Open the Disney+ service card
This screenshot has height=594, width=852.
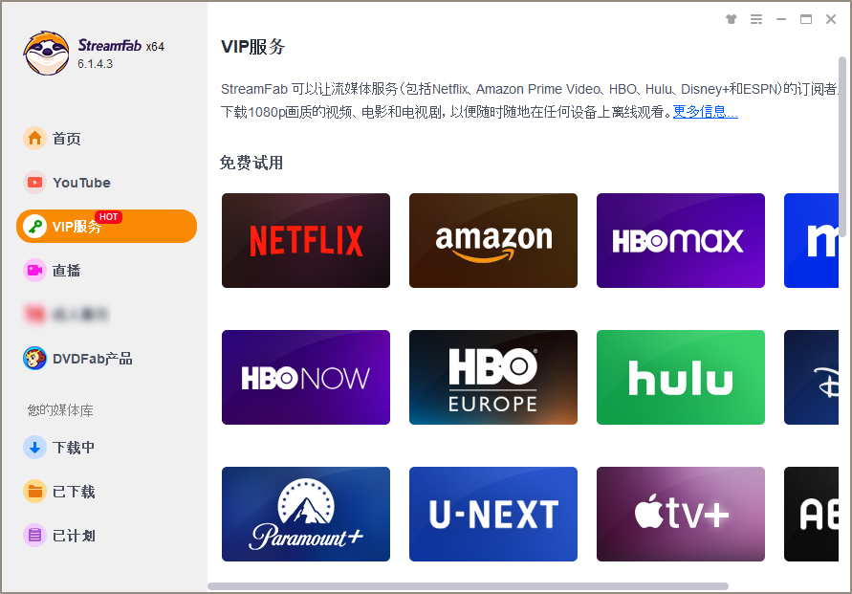[x=811, y=377]
